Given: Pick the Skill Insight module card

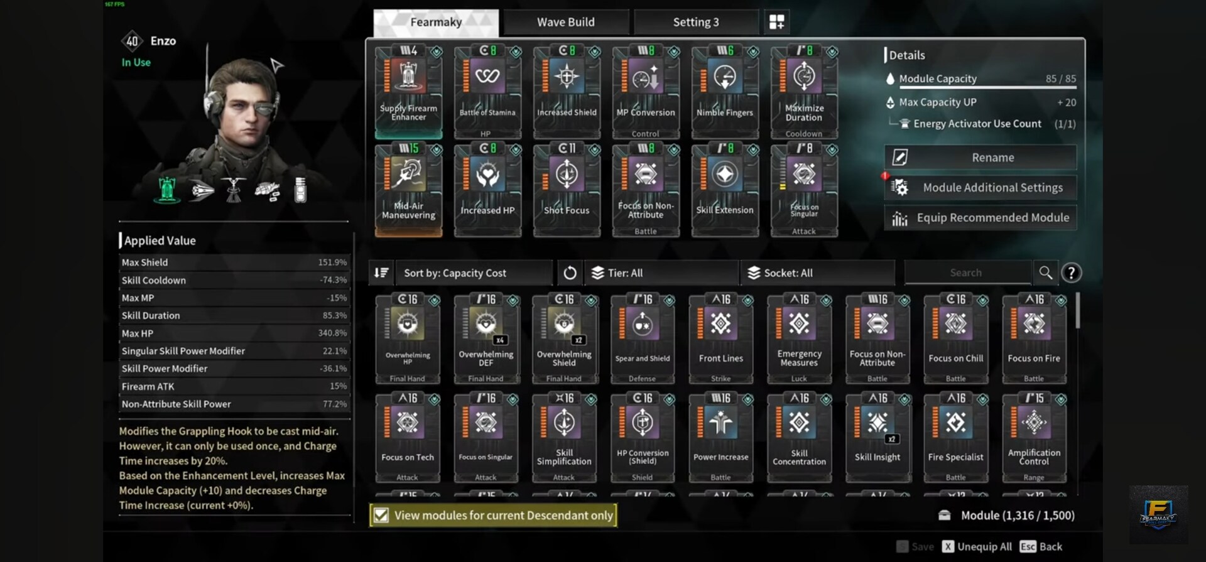Looking at the screenshot, I should [x=877, y=437].
